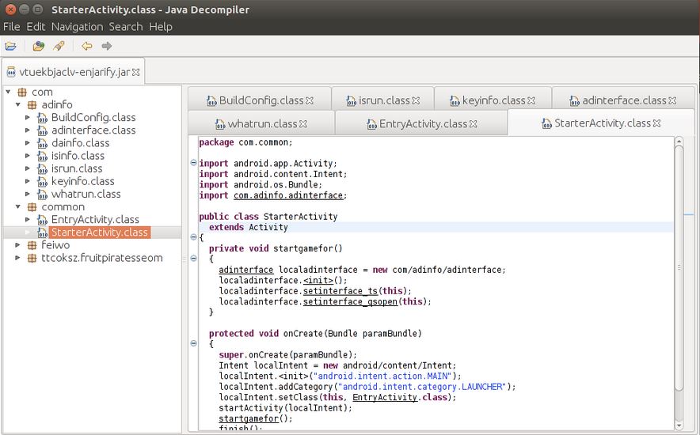This screenshot has width=700, height=435.
Task: Click the Open Type toolbar icon
Action: pyautogui.click(x=39, y=46)
